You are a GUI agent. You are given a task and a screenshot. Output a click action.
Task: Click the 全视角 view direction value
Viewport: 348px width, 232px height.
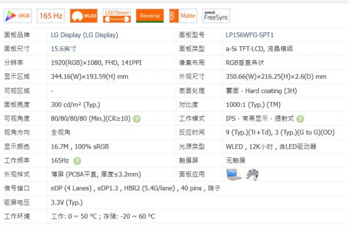pyautogui.click(x=60, y=132)
